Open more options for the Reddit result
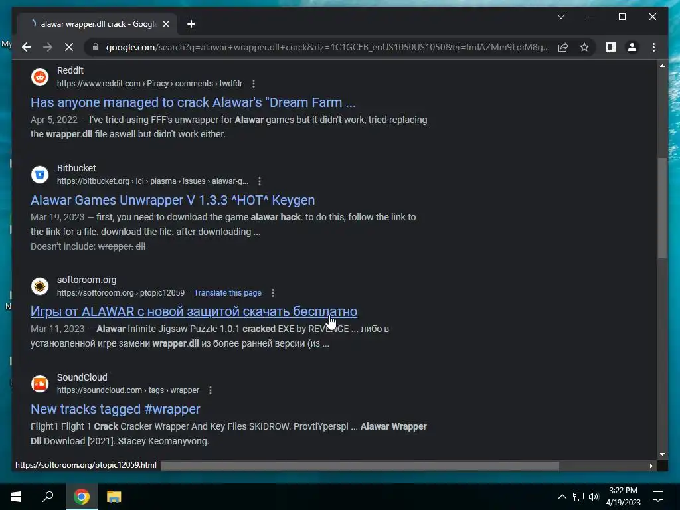 point(254,84)
